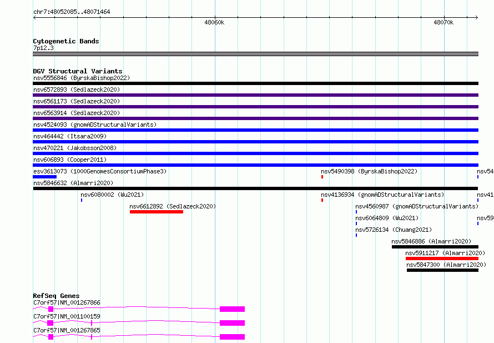Open the nsv5847300 (Almarri2020) label

click(x=446, y=265)
